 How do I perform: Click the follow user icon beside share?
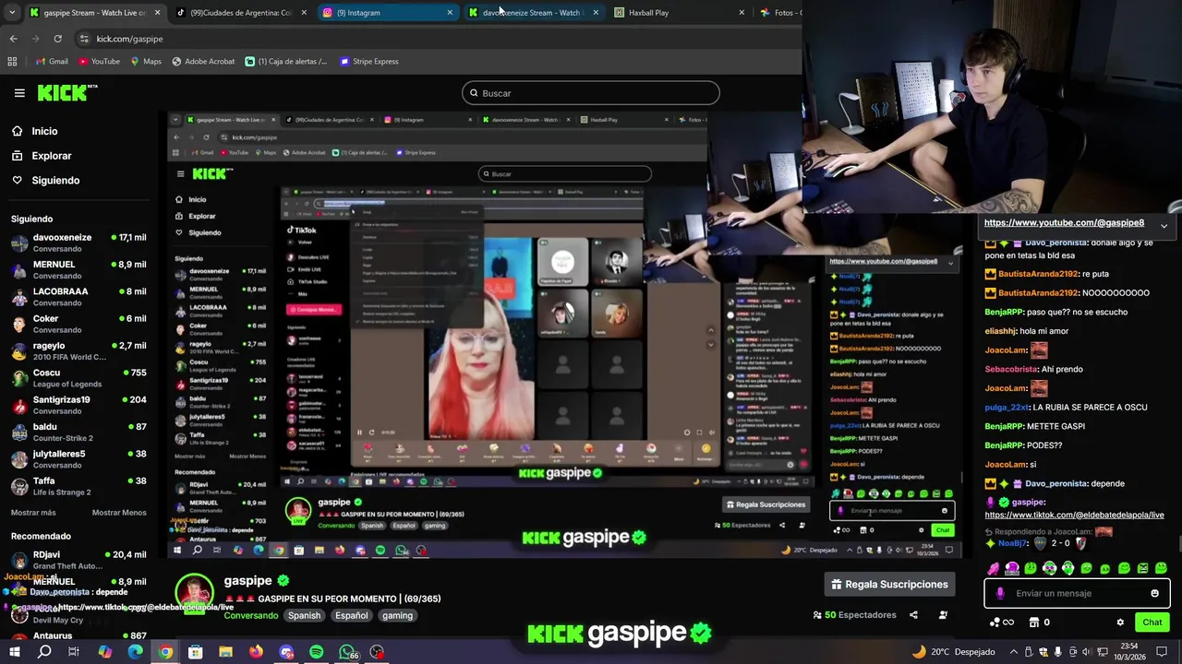coord(943,615)
